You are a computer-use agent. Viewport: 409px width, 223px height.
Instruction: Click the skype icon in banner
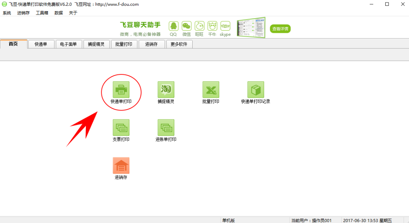(x=226, y=26)
